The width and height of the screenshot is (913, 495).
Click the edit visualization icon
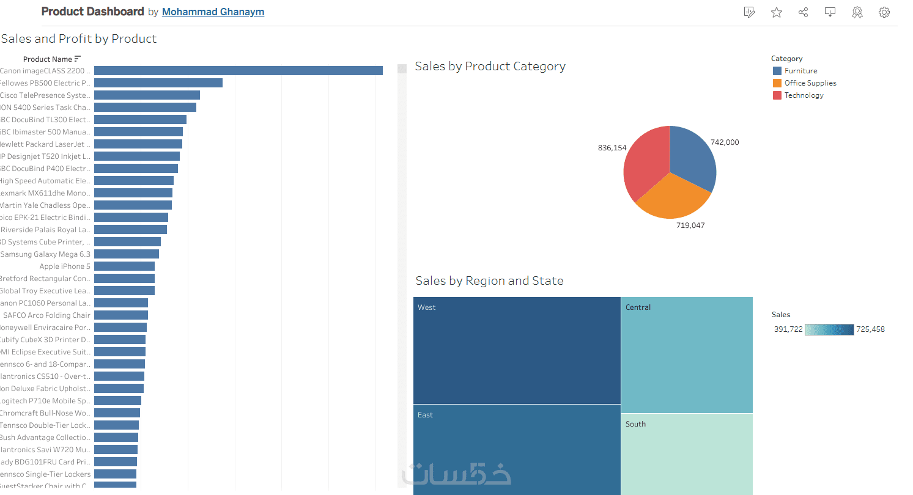749,12
